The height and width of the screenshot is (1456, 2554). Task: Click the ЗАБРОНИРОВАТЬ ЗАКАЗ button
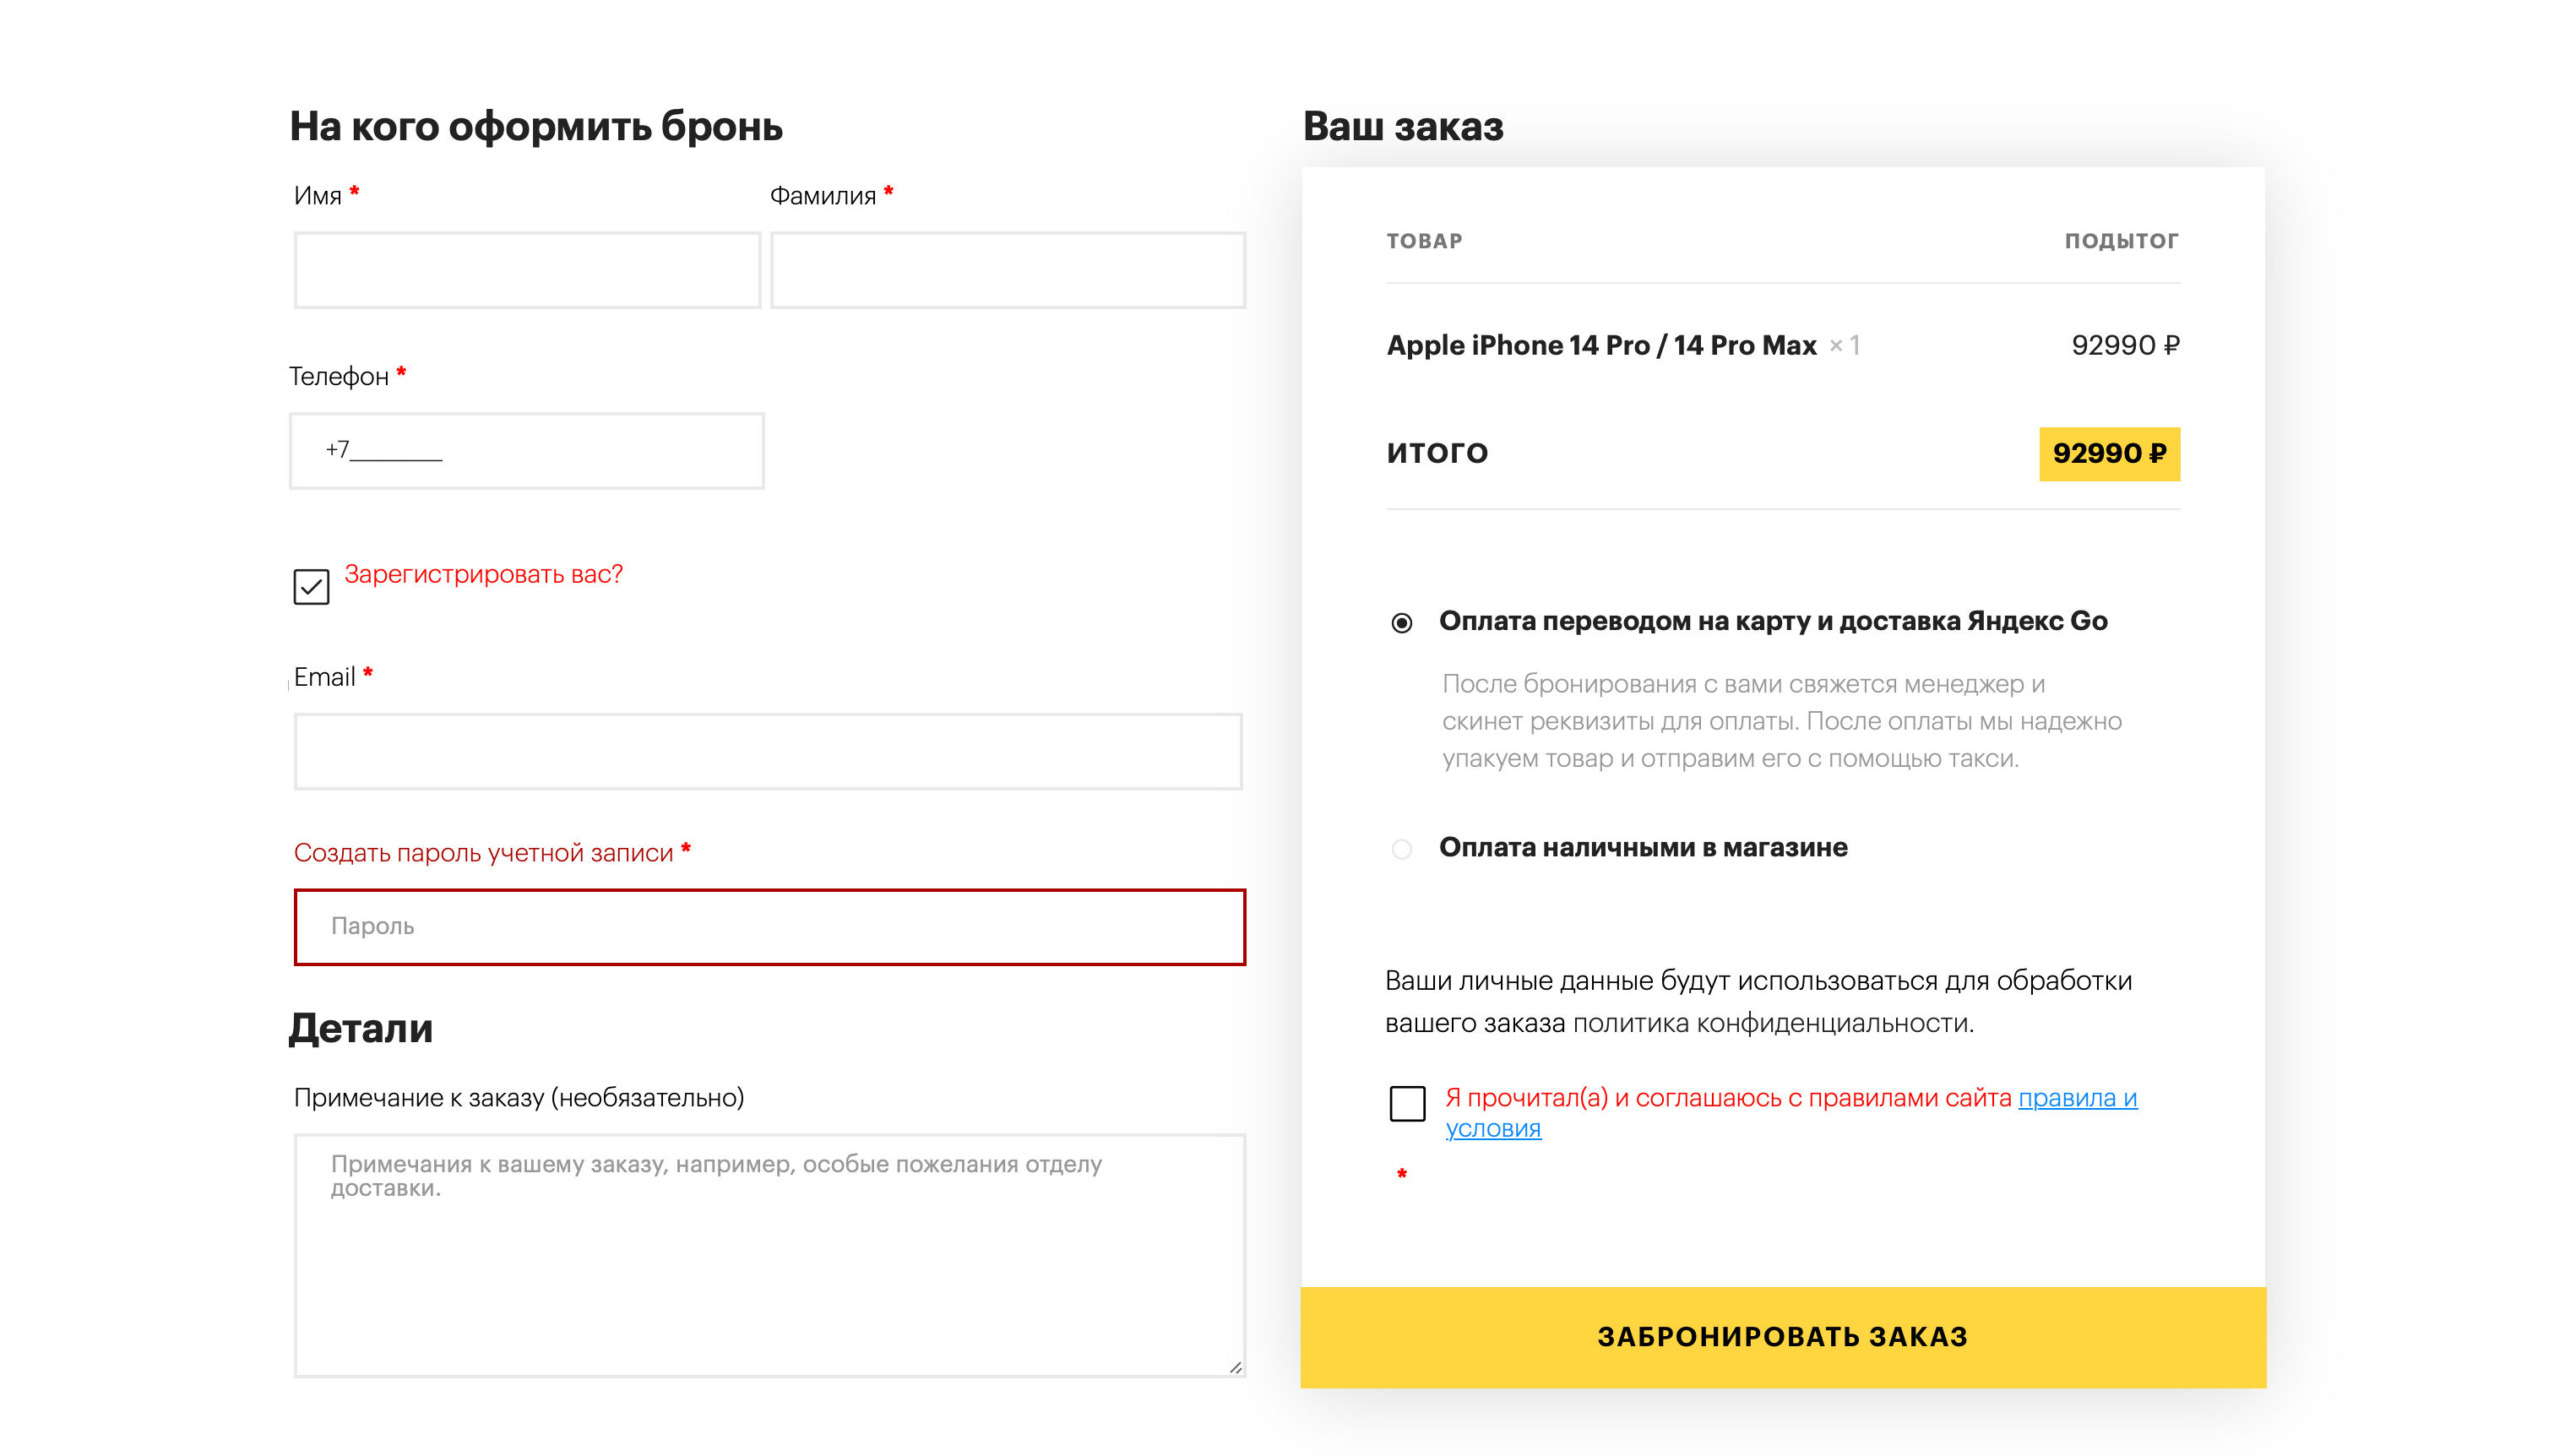click(1783, 1337)
